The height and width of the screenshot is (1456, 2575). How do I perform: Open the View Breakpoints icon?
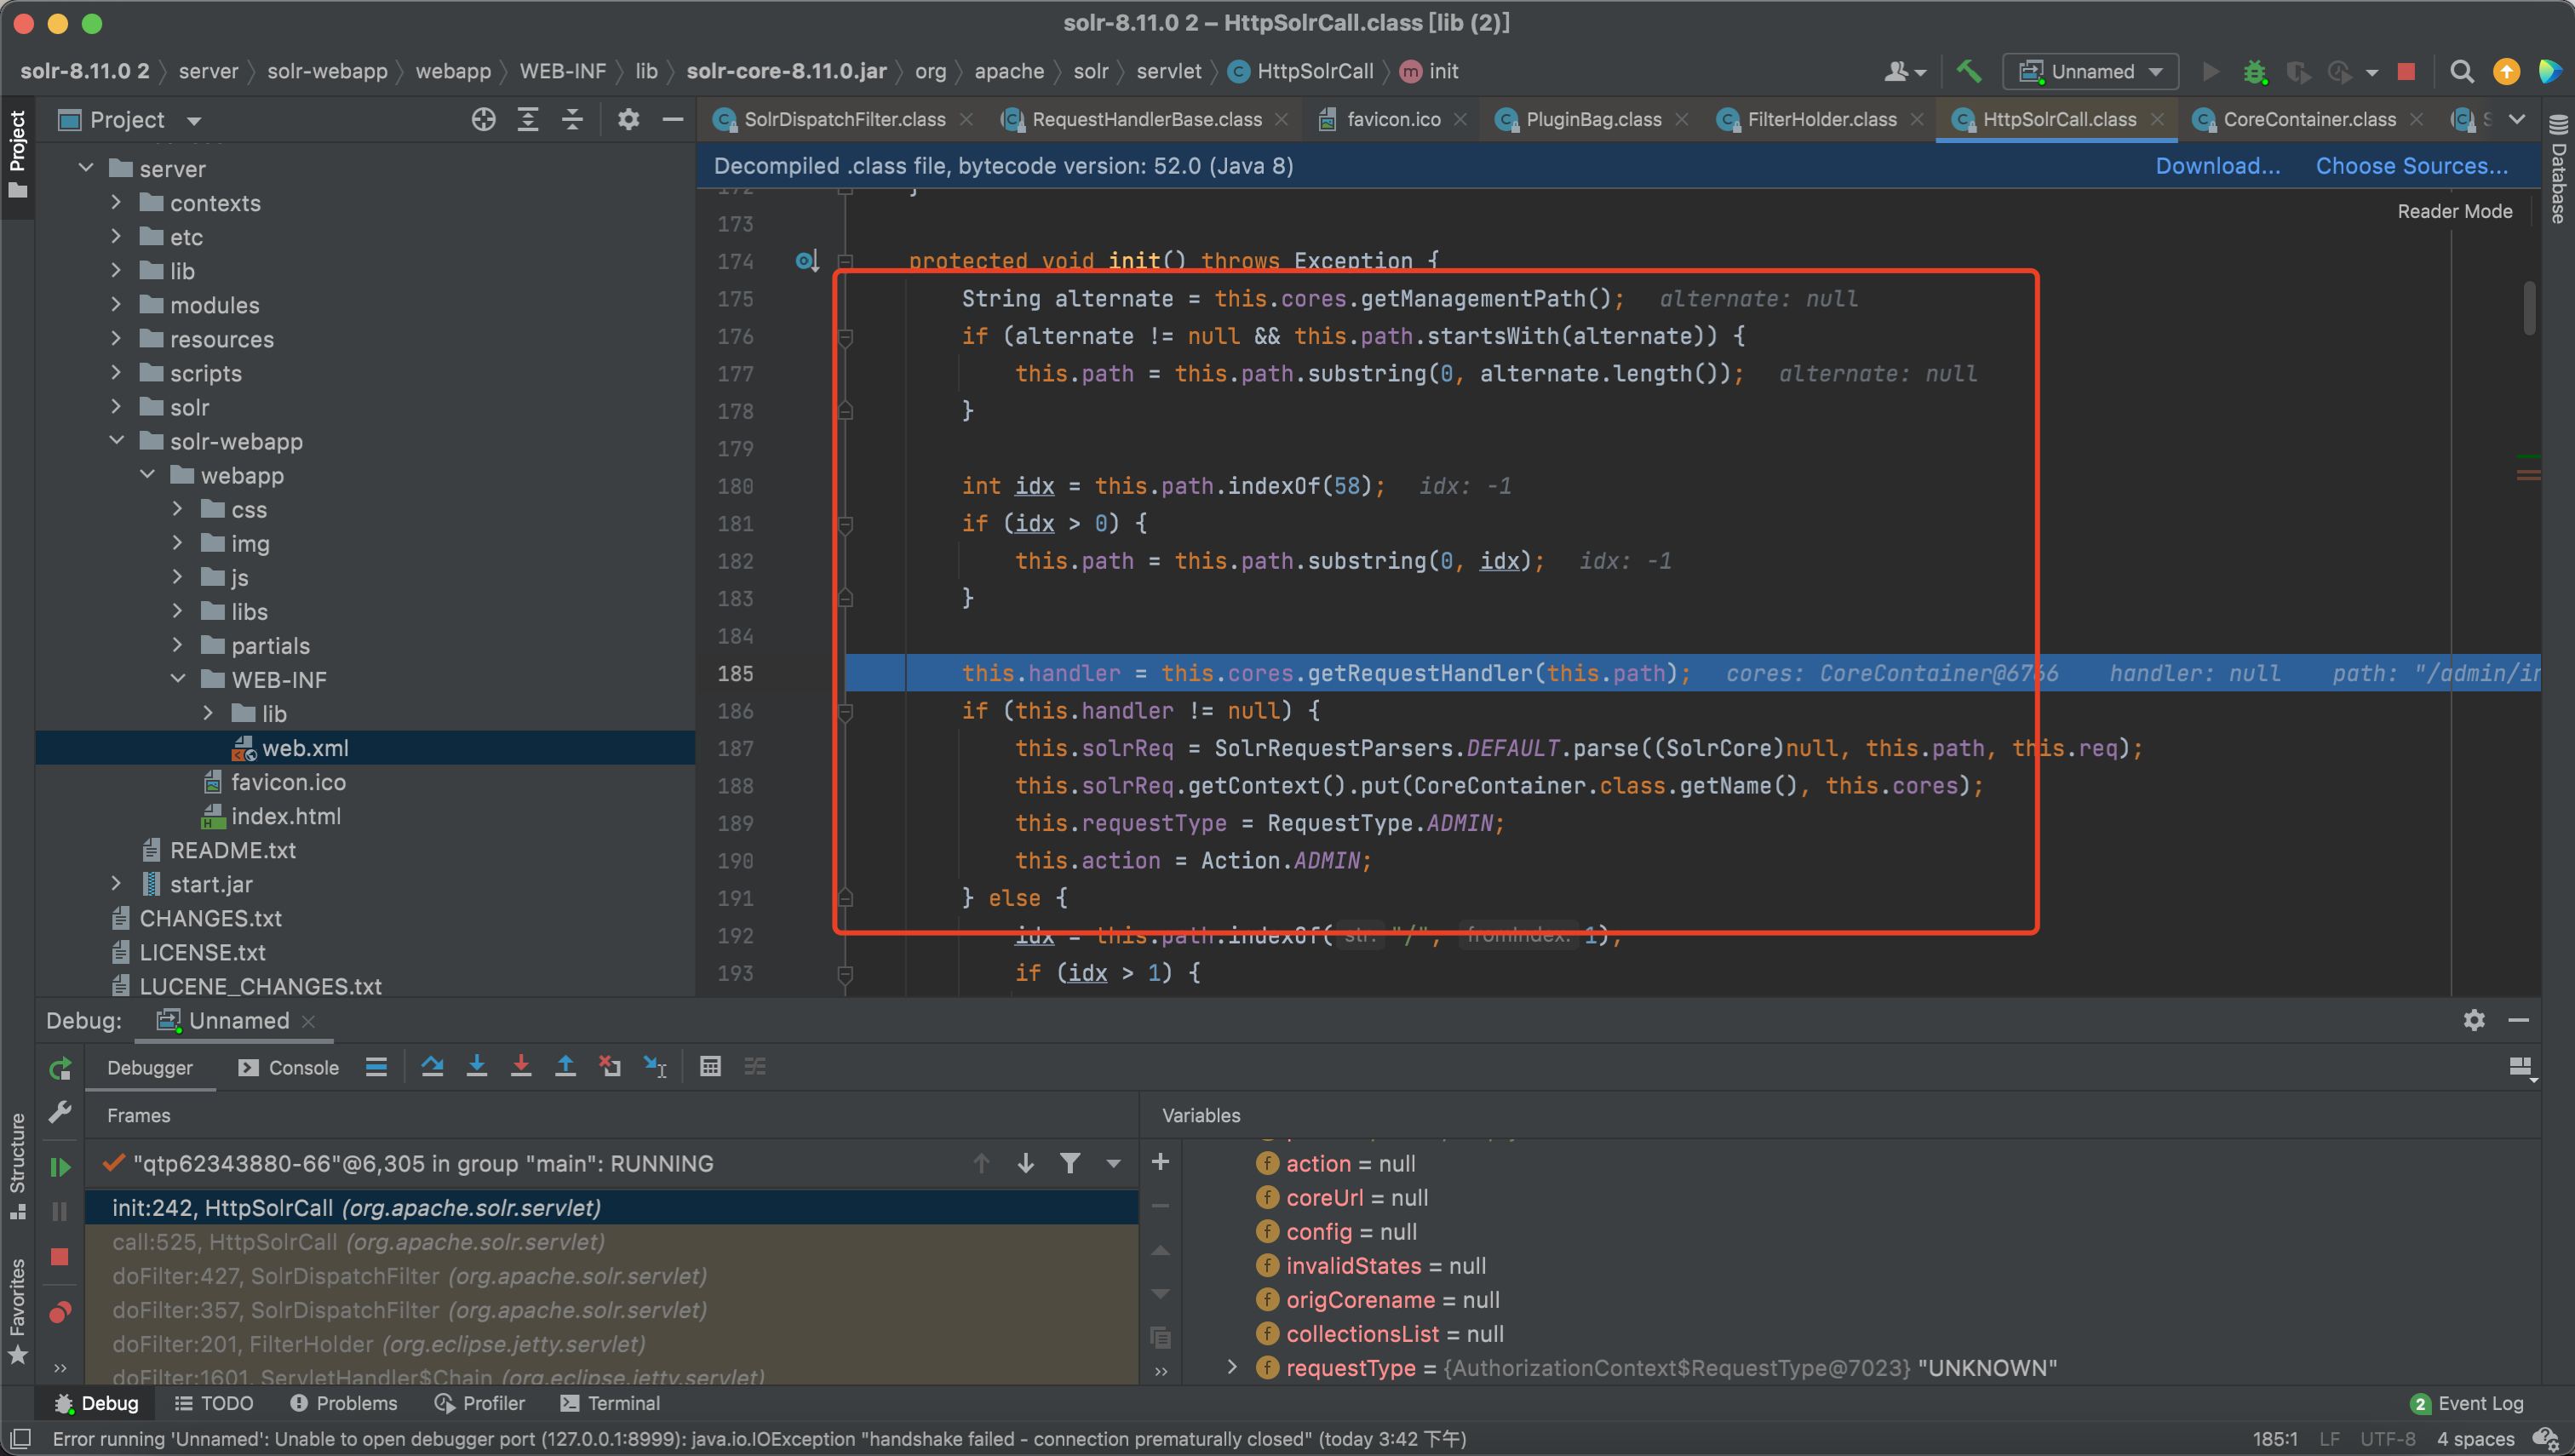(x=60, y=1313)
